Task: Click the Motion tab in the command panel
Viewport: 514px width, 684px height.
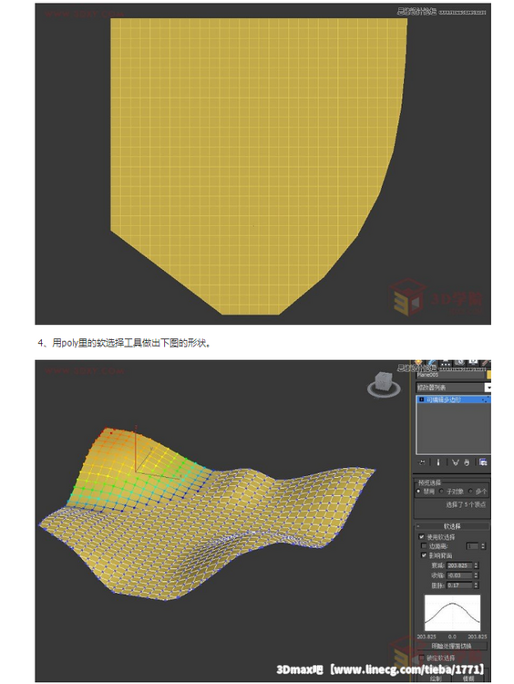Action: pos(459,363)
